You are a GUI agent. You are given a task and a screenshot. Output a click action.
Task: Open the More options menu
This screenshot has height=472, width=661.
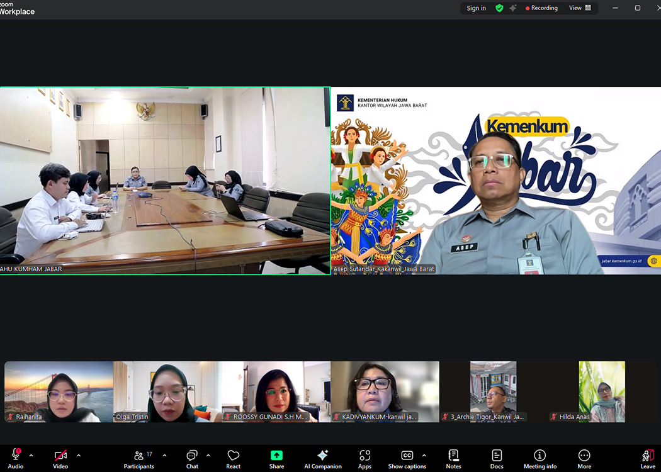tap(584, 458)
